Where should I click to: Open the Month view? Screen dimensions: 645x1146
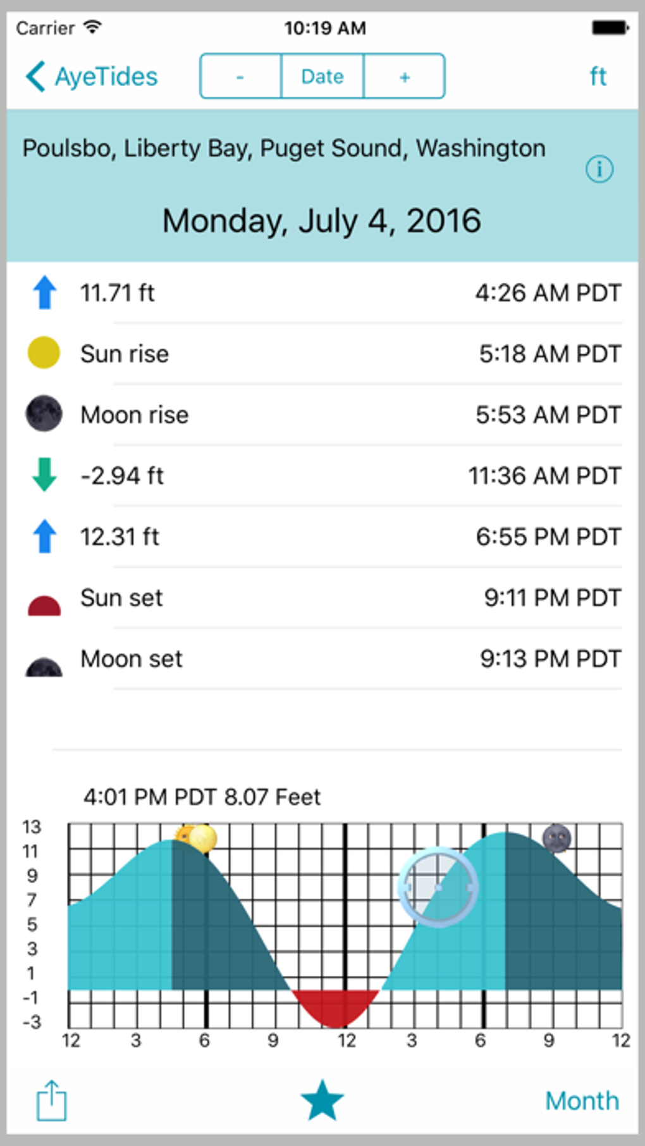coord(582,1100)
